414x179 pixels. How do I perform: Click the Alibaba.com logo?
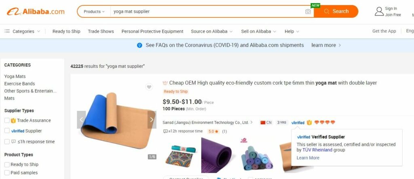coord(36,11)
